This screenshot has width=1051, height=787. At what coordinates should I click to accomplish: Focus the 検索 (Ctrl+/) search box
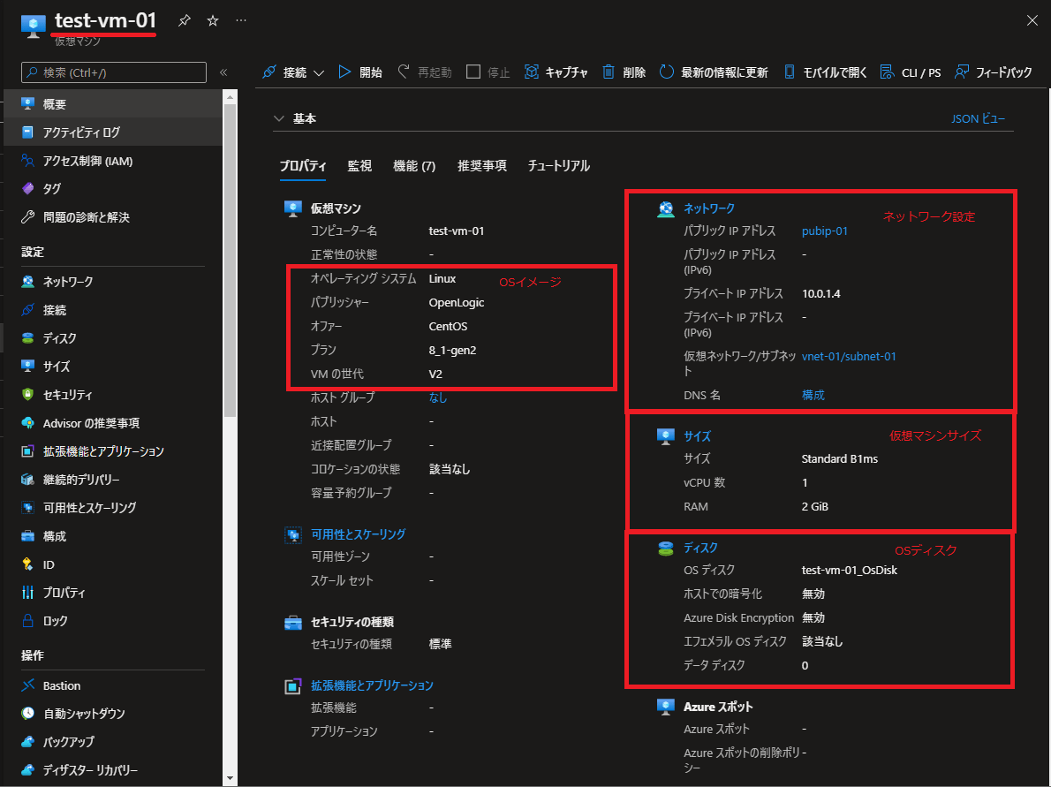pos(114,72)
